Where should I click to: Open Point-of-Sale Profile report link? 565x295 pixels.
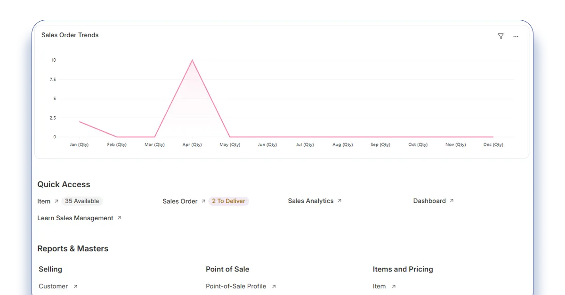(x=236, y=287)
